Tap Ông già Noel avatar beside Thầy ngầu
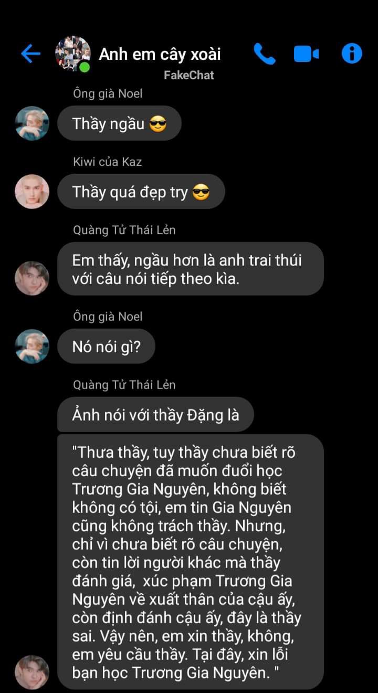 point(32,123)
